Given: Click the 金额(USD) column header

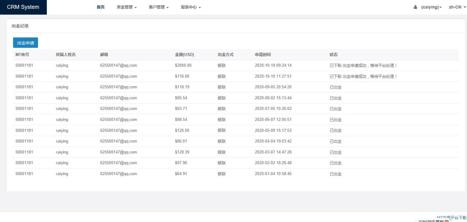Looking at the screenshot, I should click(184, 55).
